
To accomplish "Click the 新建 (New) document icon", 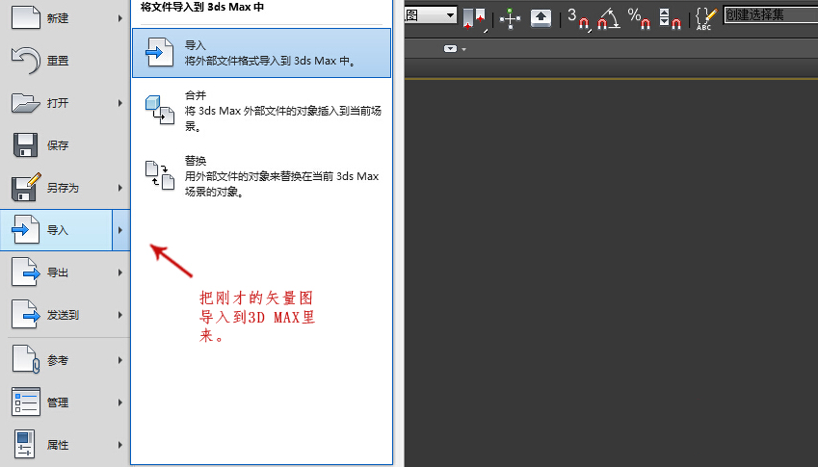I will 26,16.
